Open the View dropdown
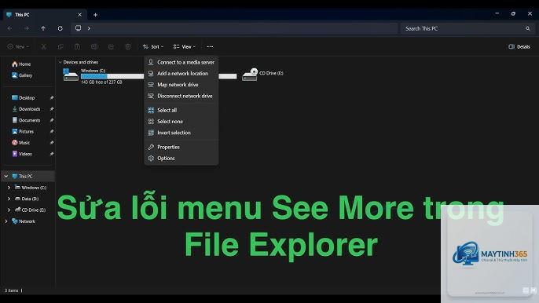The height and width of the screenshot is (303, 539). tap(184, 47)
